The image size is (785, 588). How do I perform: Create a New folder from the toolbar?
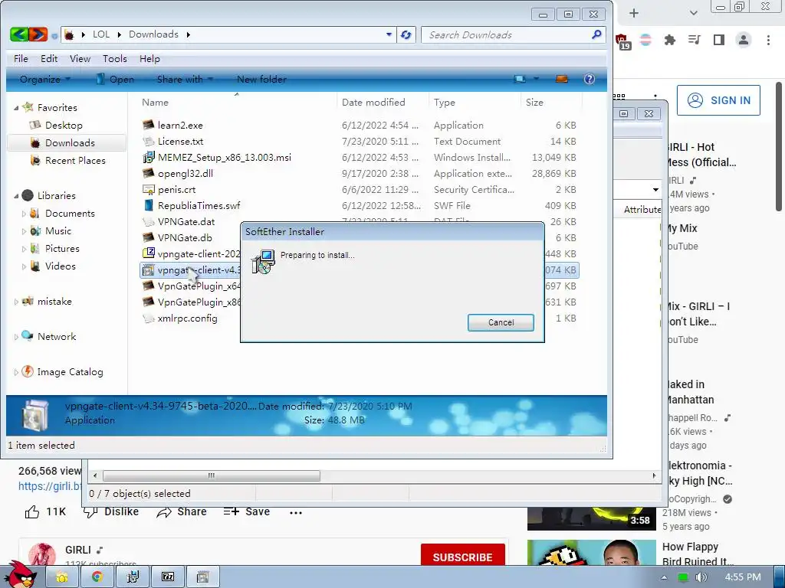[262, 79]
